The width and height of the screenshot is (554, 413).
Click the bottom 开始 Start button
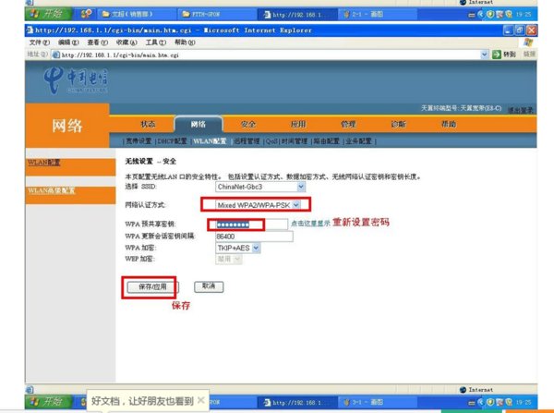click(x=48, y=402)
